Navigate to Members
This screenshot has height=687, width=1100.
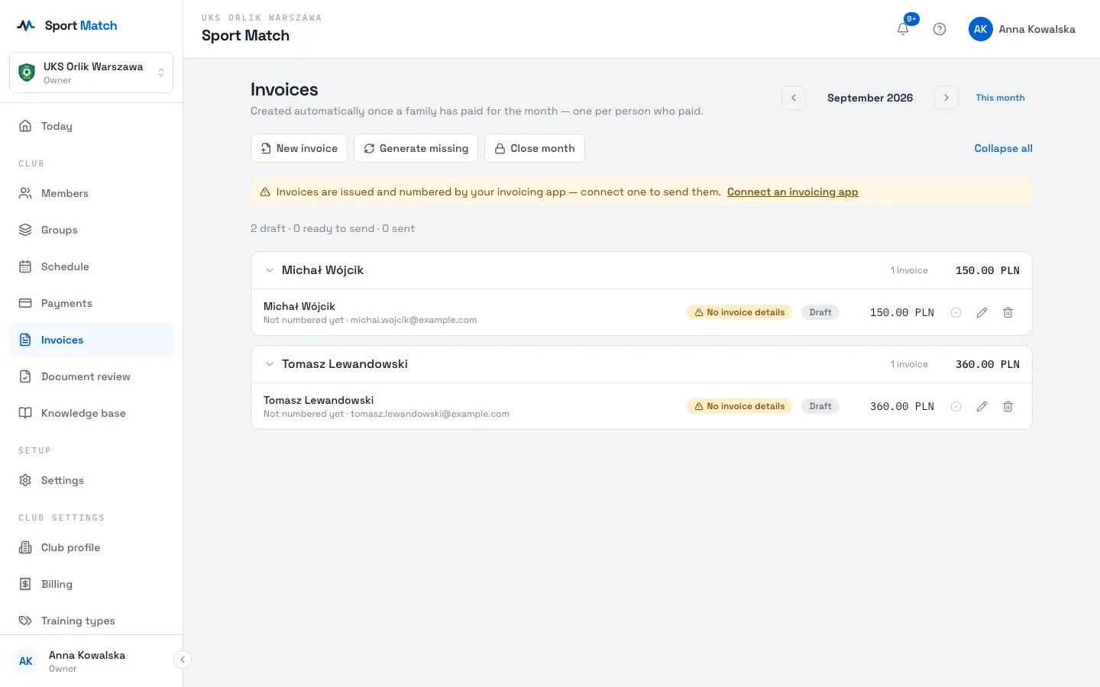tap(92, 193)
